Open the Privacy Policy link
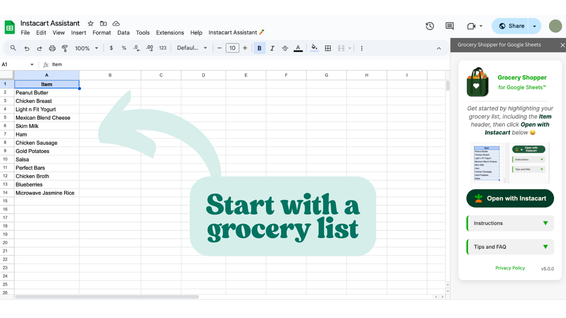Screen dimensions: 566x318 pyautogui.click(x=510, y=268)
